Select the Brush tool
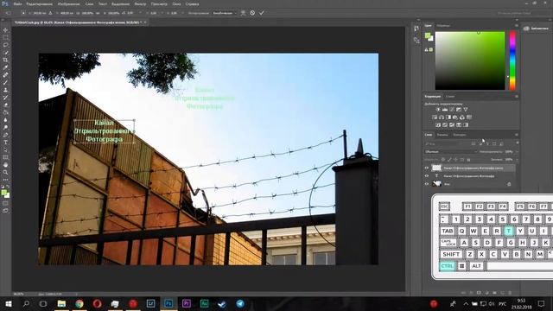The height and width of the screenshot is (311, 553). pyautogui.click(x=5, y=83)
